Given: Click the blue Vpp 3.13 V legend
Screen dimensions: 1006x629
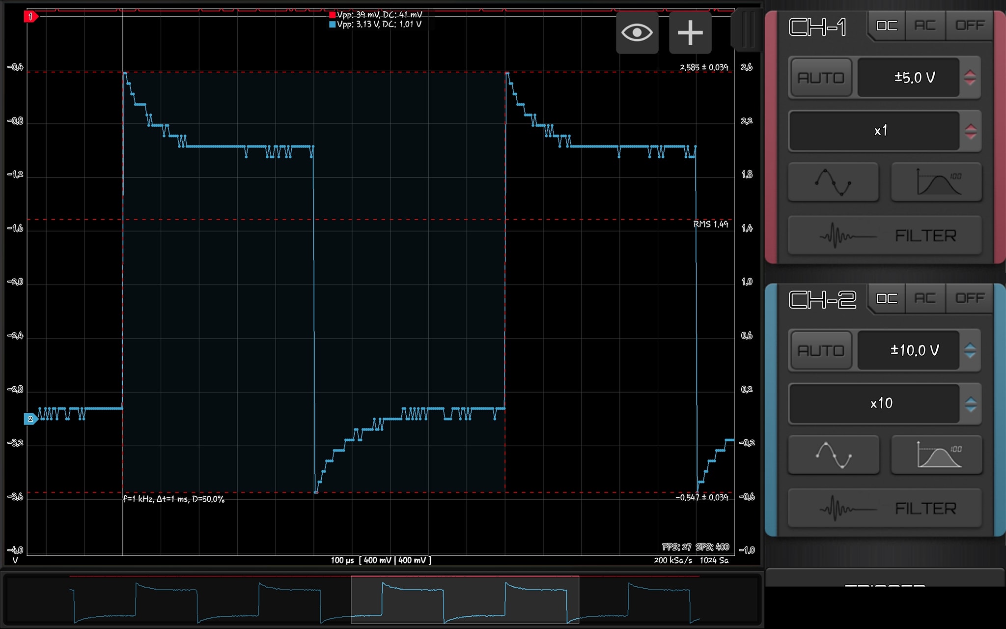Looking at the screenshot, I should tap(375, 24).
